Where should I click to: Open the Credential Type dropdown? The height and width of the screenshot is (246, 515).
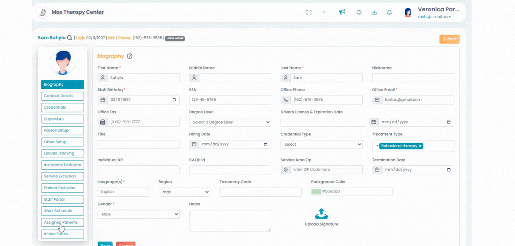(x=322, y=145)
